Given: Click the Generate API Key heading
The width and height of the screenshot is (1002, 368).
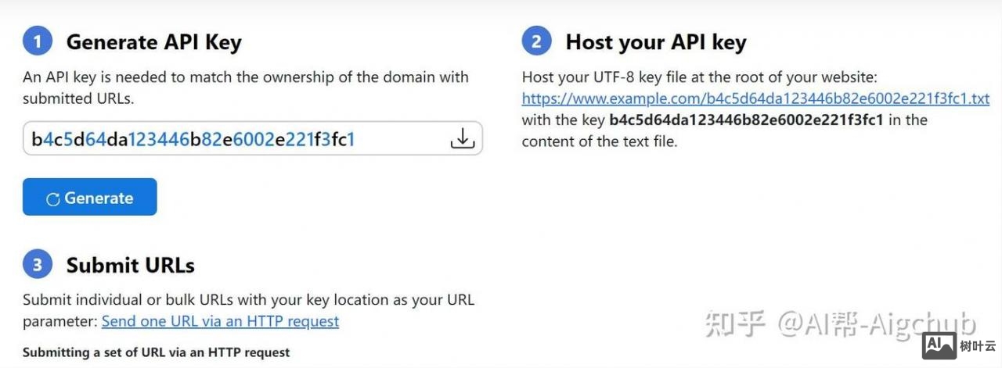Looking at the screenshot, I should point(153,42).
